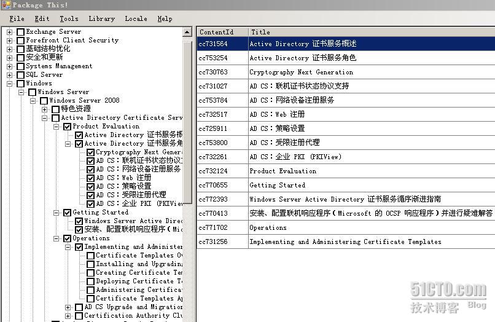Select AD CS: 受限注册代理 list row
495x322 pixels.
coord(346,143)
